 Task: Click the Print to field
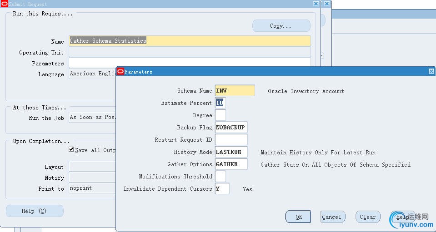click(x=92, y=188)
